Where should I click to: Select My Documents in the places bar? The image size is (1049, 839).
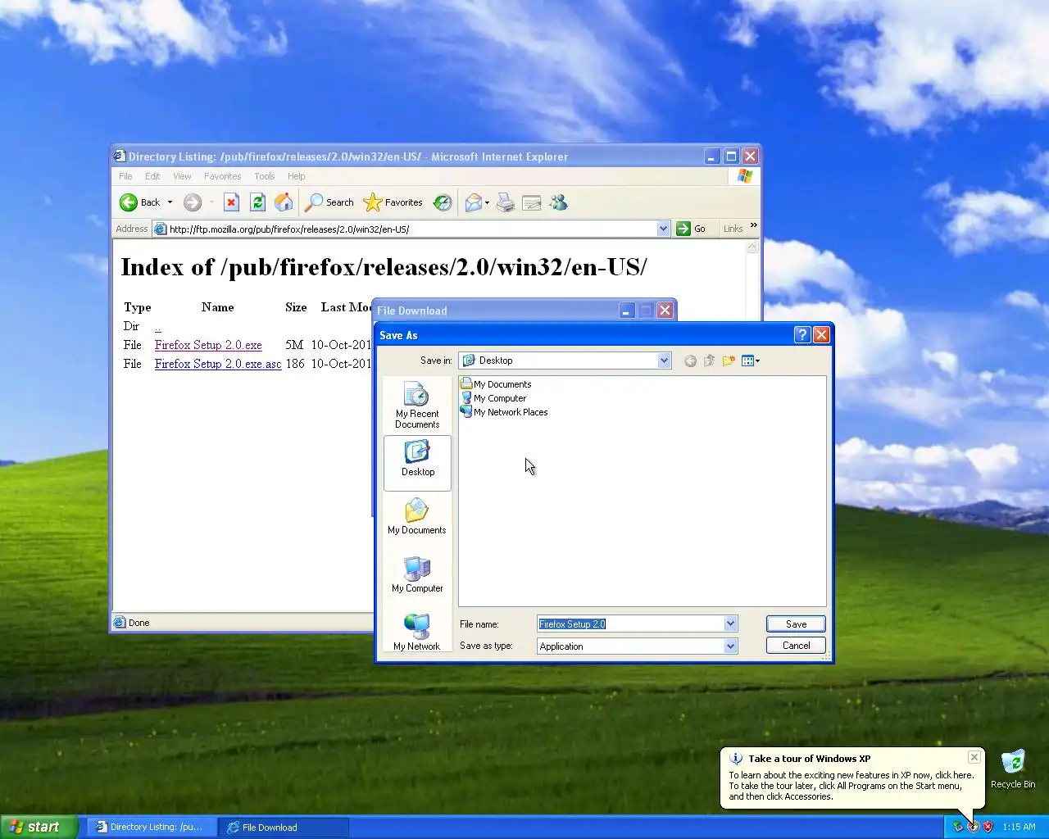coord(417,516)
